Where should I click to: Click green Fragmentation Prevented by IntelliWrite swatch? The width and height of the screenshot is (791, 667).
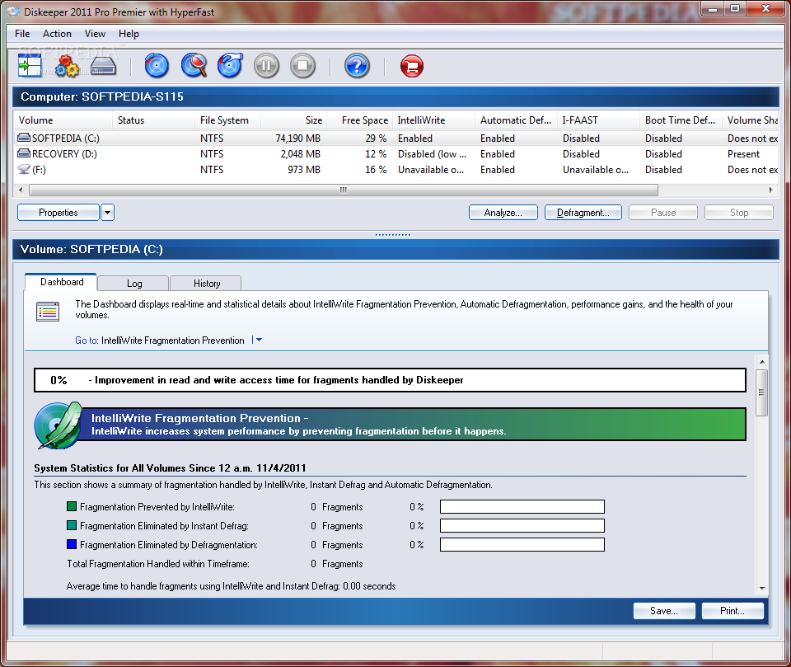72,506
